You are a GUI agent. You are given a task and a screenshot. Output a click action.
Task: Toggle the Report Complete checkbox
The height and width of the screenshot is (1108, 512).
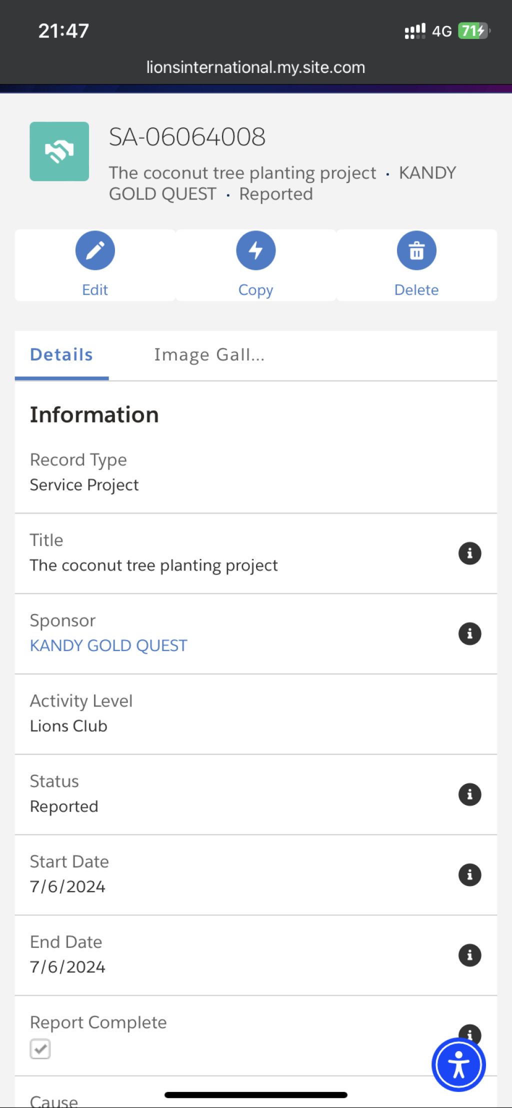click(40, 1049)
